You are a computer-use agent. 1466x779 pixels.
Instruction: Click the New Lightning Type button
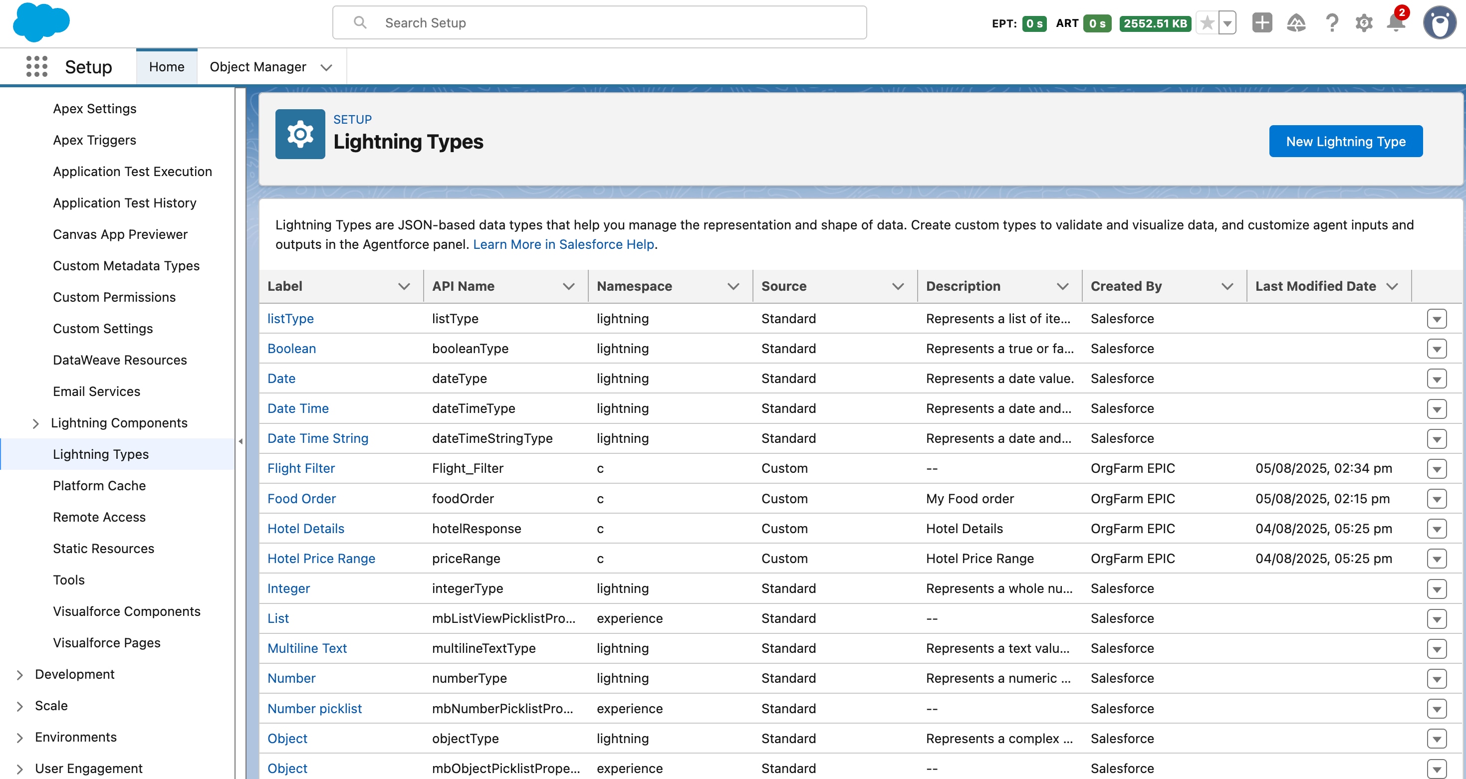pyautogui.click(x=1346, y=141)
